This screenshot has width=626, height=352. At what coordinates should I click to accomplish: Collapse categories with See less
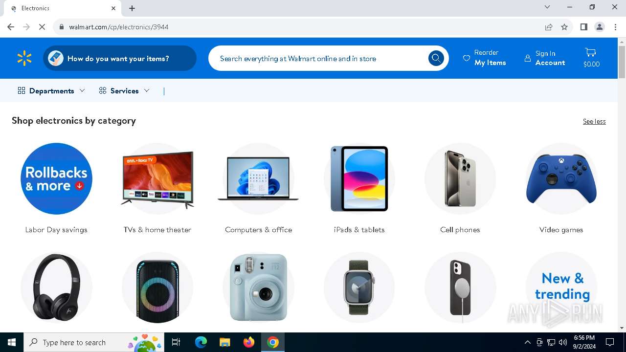pyautogui.click(x=594, y=121)
